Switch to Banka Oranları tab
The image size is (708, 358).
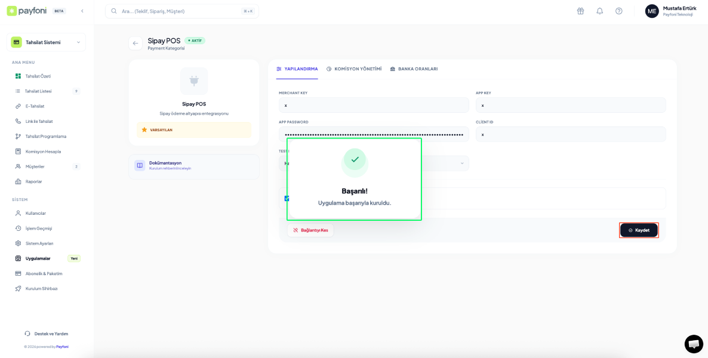(x=414, y=69)
